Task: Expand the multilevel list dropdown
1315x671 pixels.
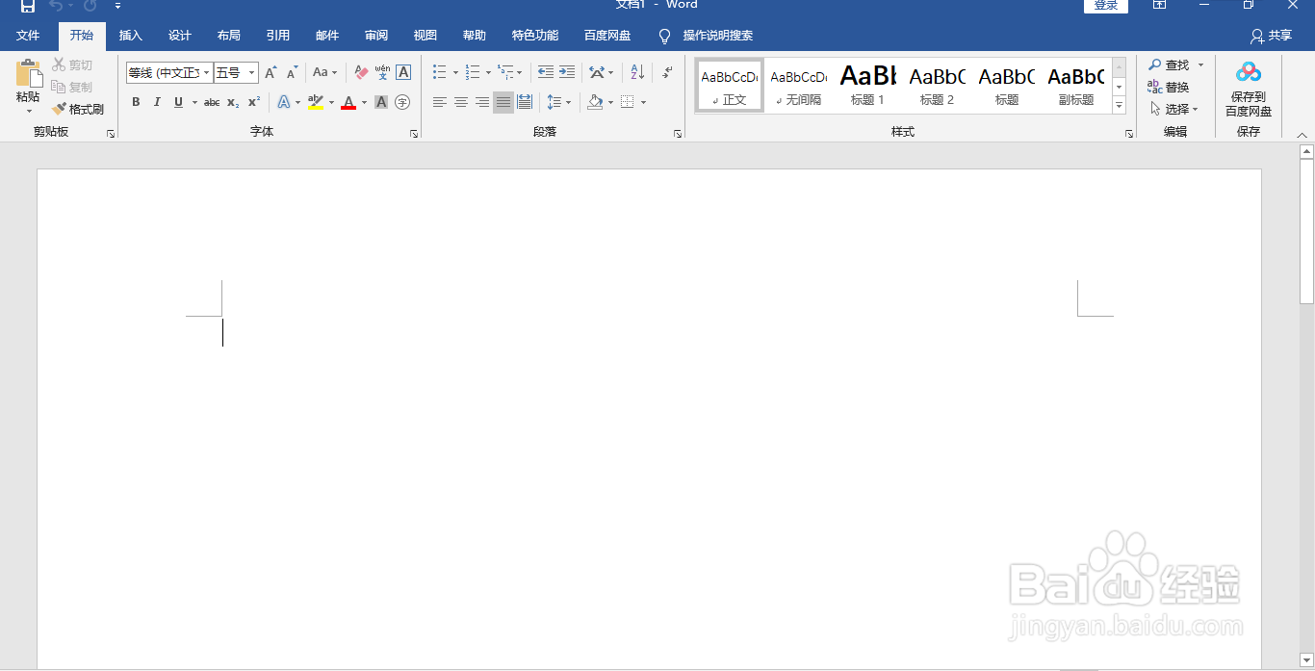Action: click(520, 73)
